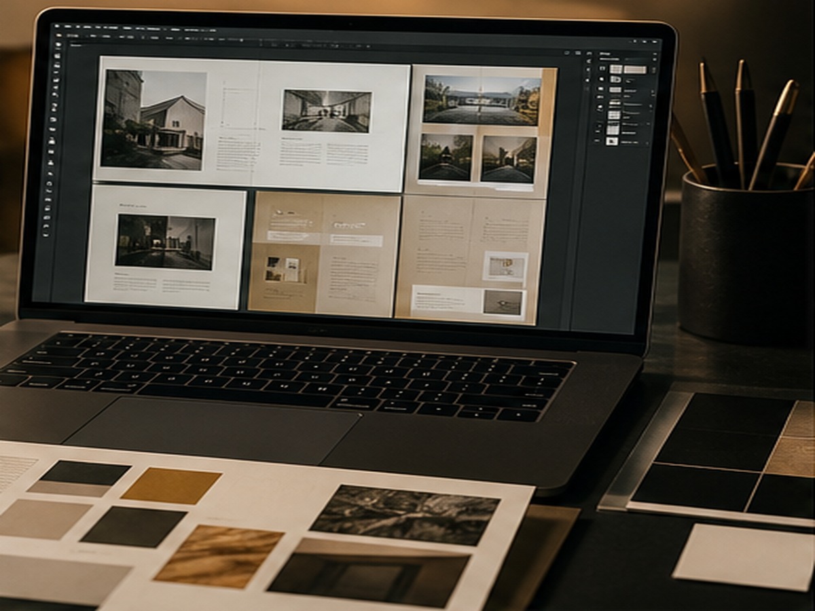The height and width of the screenshot is (611, 815).
Task: Select the right panel thumbnail showing a dark square
Action: tap(612, 141)
